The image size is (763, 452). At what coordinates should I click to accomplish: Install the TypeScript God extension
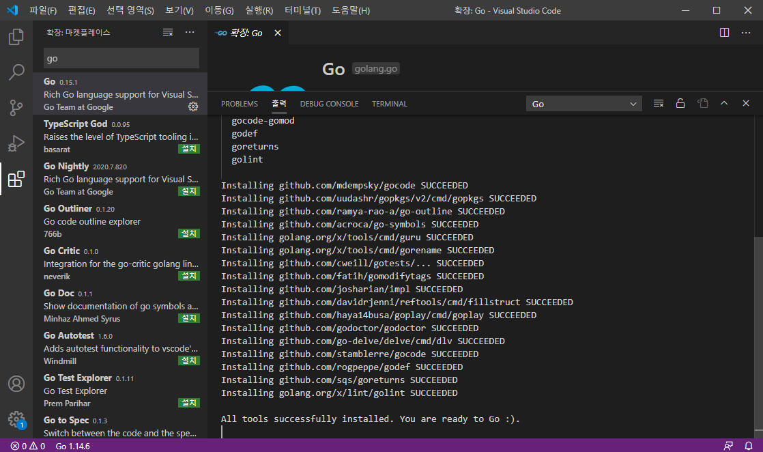[x=189, y=149]
